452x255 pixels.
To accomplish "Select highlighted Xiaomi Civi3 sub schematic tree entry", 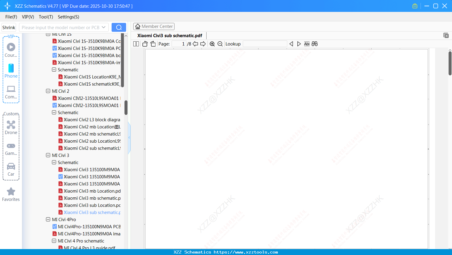I will tap(89, 212).
